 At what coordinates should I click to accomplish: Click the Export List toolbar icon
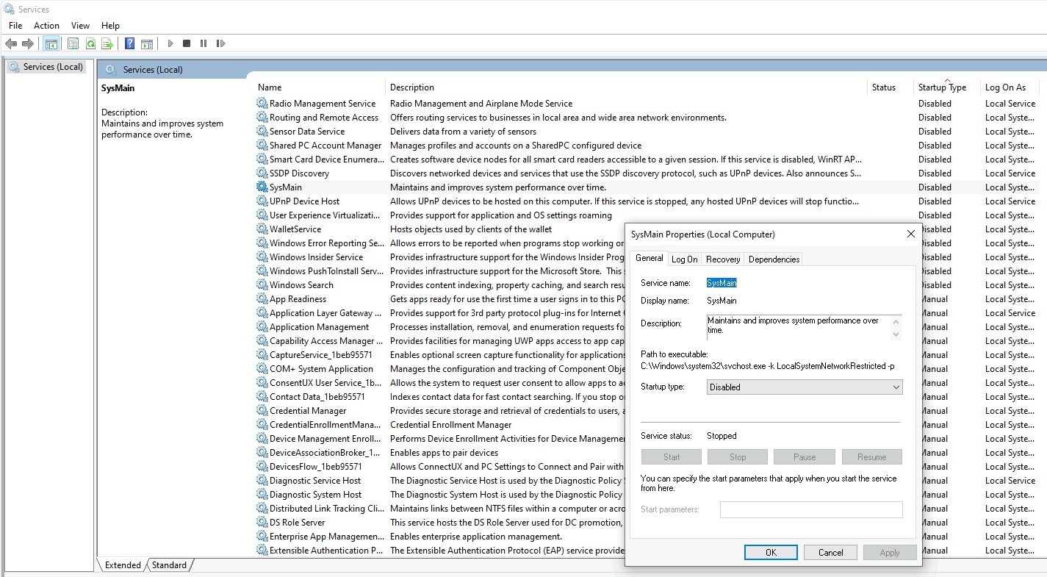107,44
